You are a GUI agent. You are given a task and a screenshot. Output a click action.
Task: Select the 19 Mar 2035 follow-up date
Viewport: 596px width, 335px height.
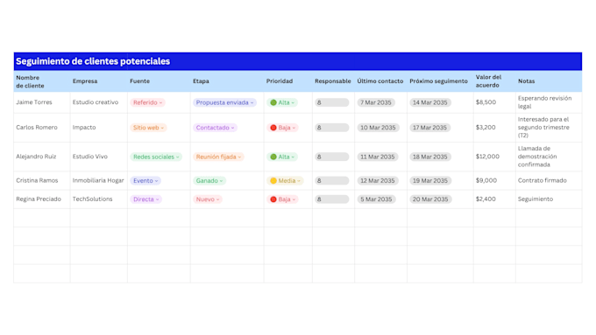coord(430,180)
